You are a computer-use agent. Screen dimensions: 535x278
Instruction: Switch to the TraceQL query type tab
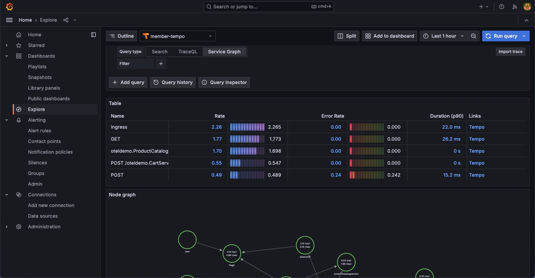pos(188,52)
